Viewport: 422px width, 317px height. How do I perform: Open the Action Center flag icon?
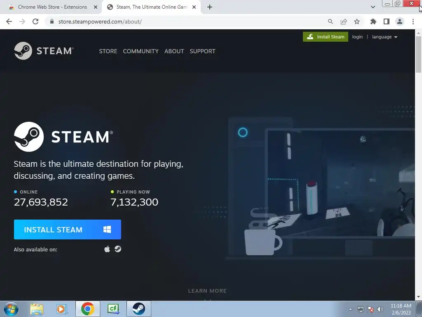click(370, 309)
